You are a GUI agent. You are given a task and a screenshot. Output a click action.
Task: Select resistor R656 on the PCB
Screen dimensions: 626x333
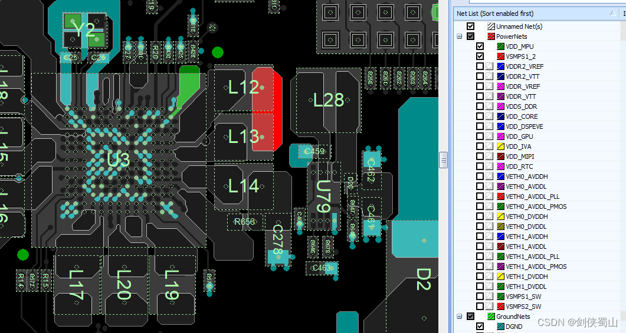[244, 221]
